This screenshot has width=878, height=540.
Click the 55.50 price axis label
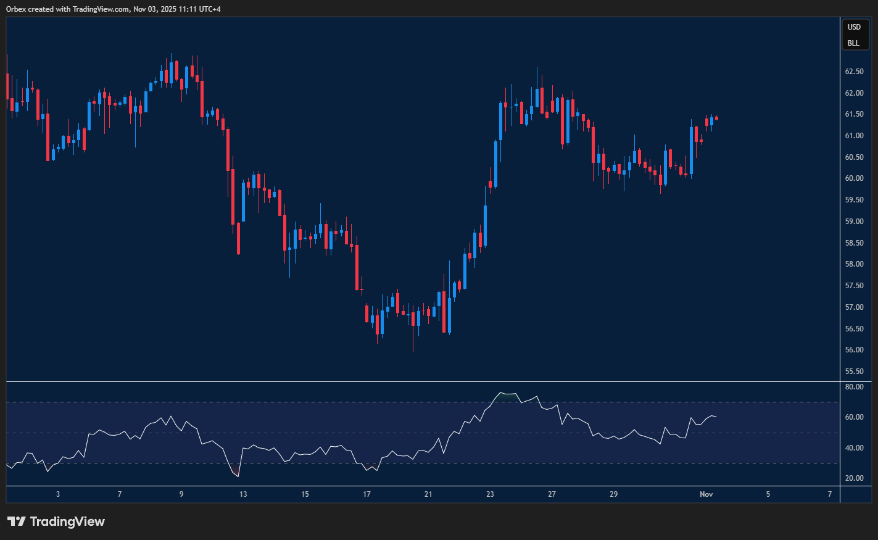pos(855,371)
